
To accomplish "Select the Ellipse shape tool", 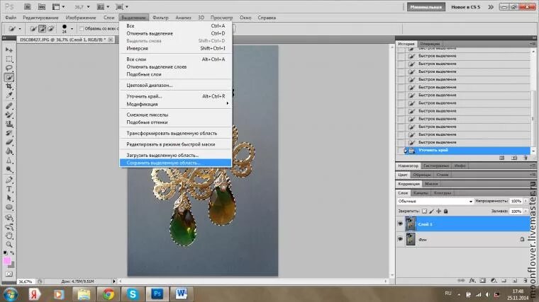I will click(9, 207).
